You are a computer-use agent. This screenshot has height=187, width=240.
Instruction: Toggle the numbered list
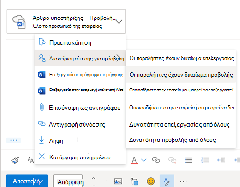point(205,160)
